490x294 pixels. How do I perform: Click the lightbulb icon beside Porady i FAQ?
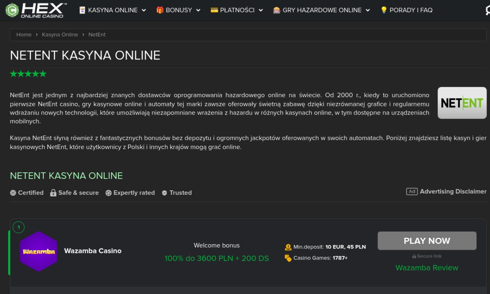coord(384,10)
